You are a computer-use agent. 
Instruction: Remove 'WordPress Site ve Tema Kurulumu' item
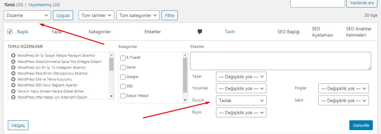14,79
